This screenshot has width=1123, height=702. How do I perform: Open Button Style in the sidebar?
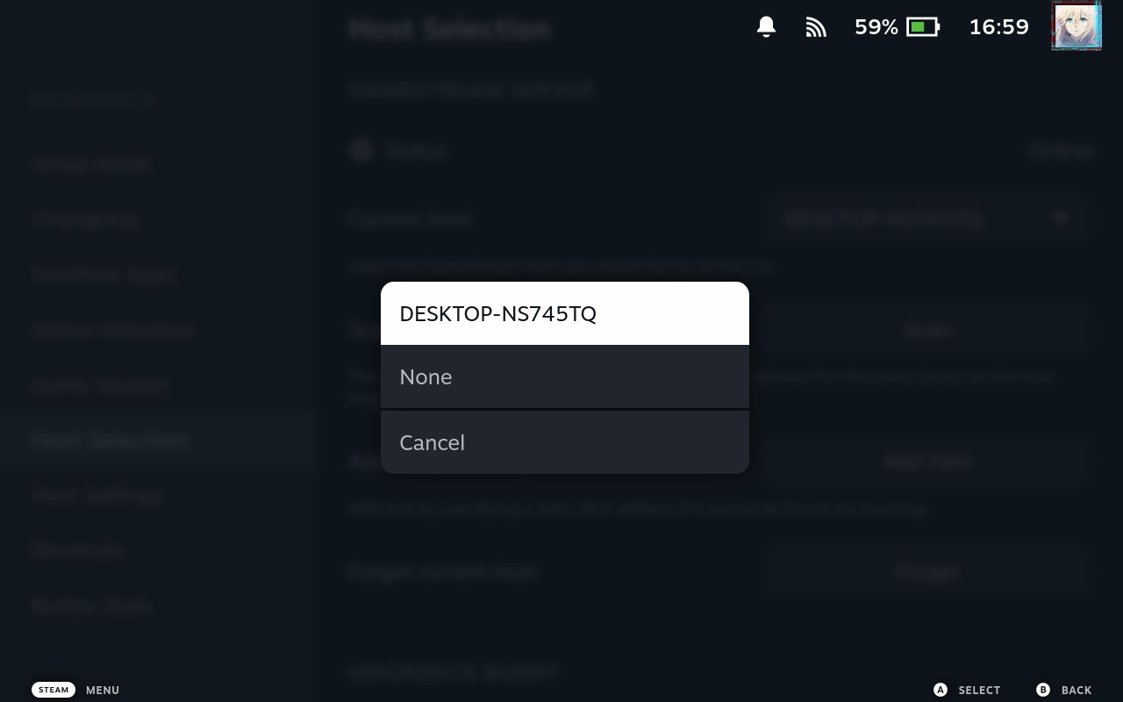(91, 606)
